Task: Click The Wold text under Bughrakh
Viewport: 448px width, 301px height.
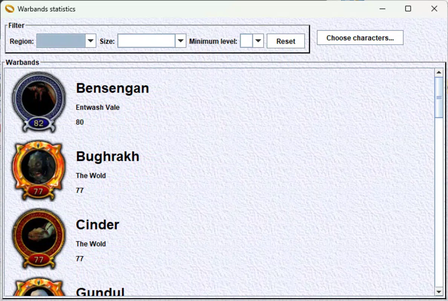Action: pyautogui.click(x=91, y=175)
